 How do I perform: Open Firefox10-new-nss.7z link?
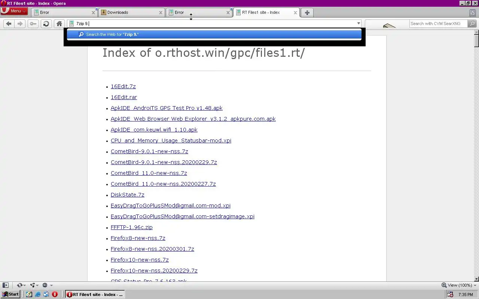tap(140, 260)
